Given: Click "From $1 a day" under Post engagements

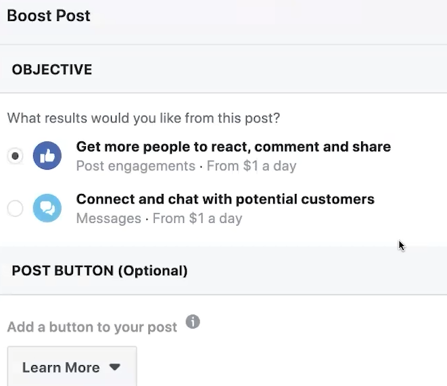Looking at the screenshot, I should pyautogui.click(x=252, y=166).
